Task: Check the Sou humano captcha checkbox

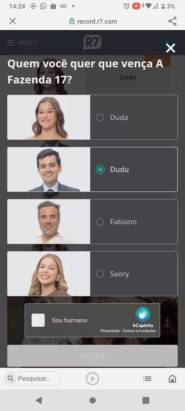Action: [38, 320]
